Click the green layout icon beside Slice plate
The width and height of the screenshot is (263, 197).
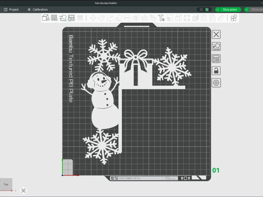pos(207,9)
